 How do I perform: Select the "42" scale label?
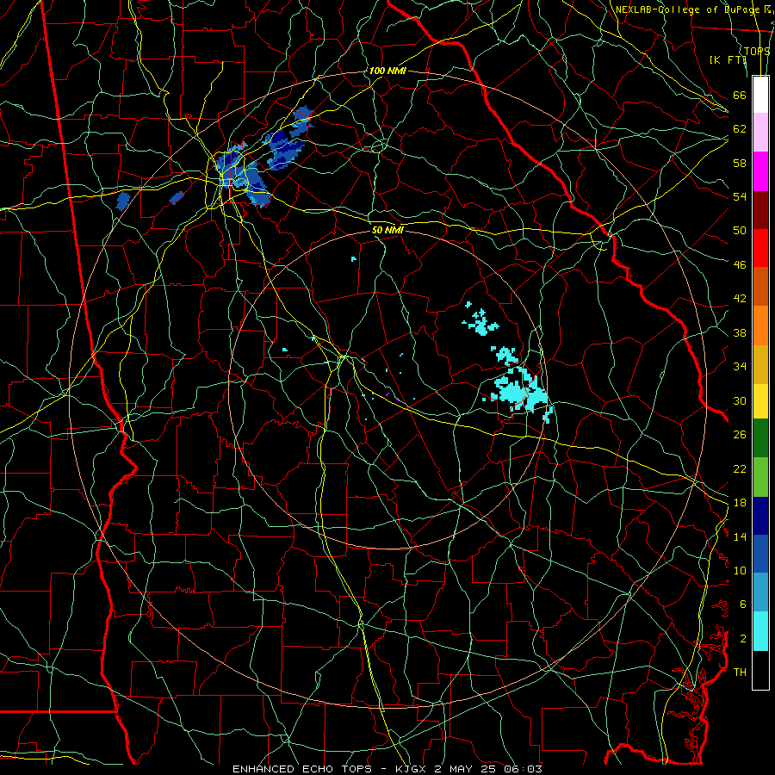[740, 299]
